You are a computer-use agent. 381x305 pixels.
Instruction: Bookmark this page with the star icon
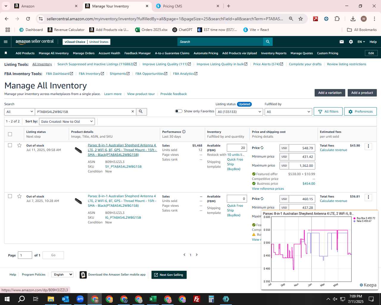(301, 19)
